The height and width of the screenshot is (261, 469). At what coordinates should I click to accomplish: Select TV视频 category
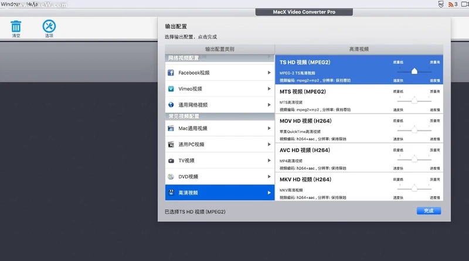[x=220, y=161]
